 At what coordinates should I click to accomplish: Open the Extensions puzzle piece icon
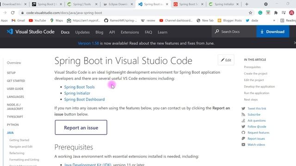click(x=276, y=12)
